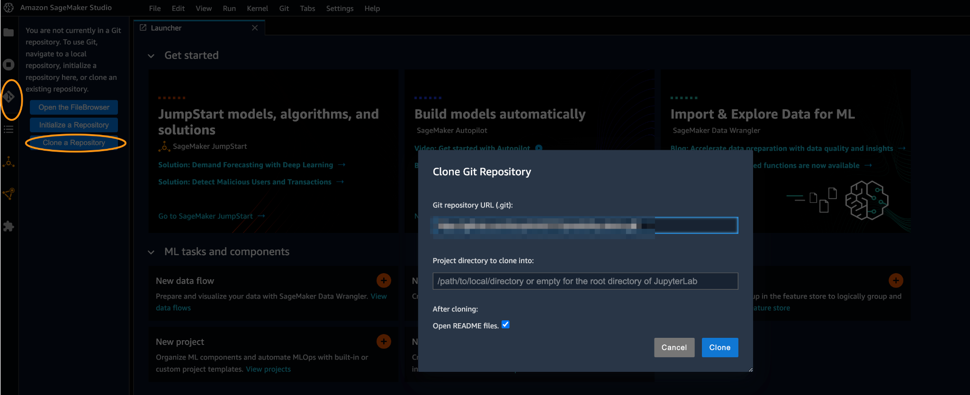Open the Git menu
Screen dimensions: 970x395
point(284,9)
